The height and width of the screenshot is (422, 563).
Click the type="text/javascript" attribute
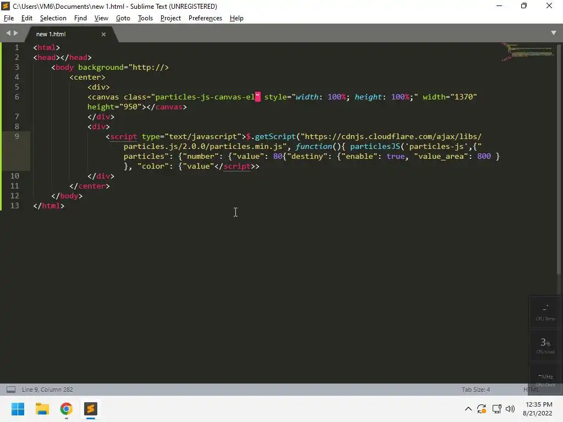pyautogui.click(x=191, y=136)
